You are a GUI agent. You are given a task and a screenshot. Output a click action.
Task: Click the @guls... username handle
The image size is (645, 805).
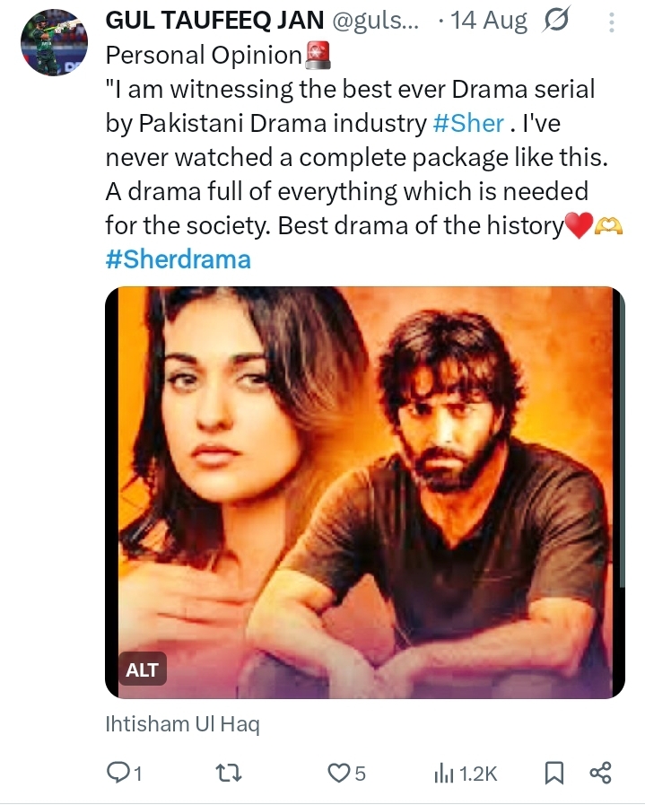click(x=369, y=20)
